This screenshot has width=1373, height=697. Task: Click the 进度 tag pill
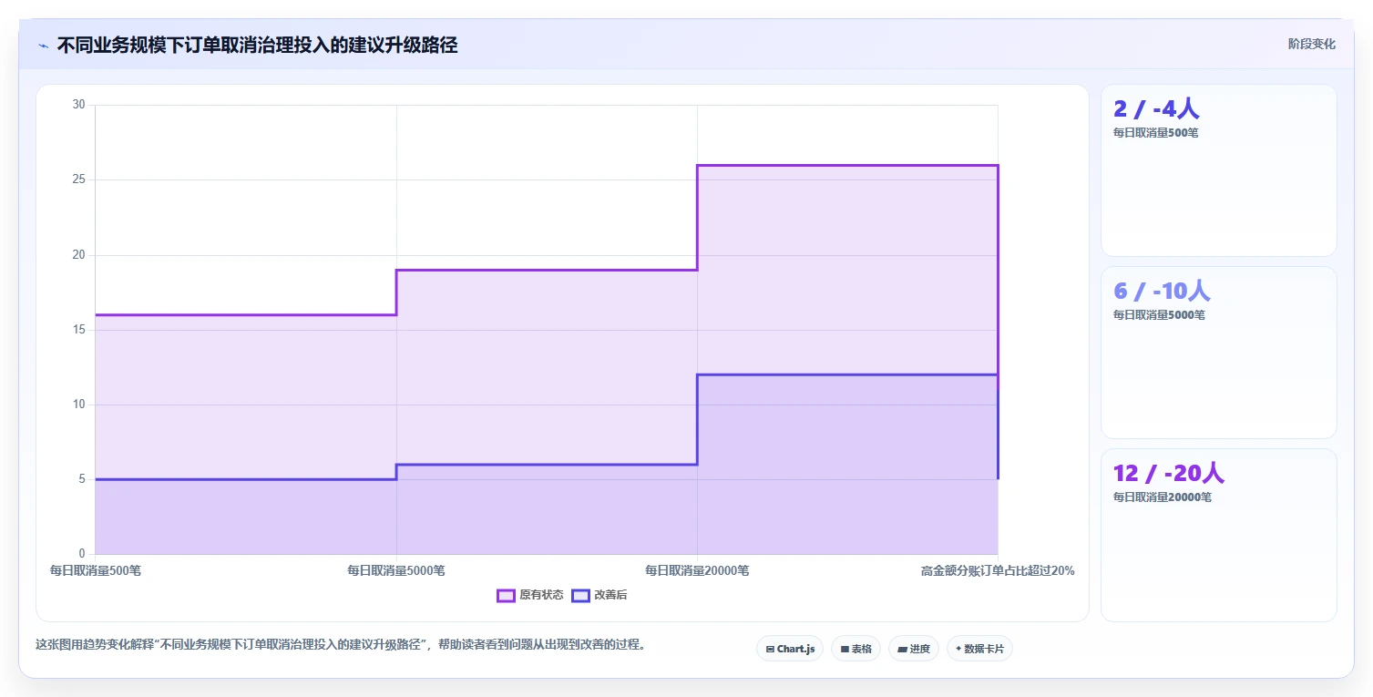pyautogui.click(x=914, y=649)
